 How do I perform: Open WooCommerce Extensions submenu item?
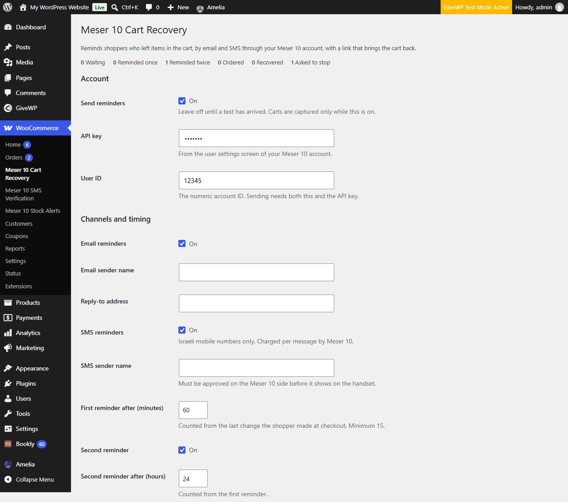(35, 287)
